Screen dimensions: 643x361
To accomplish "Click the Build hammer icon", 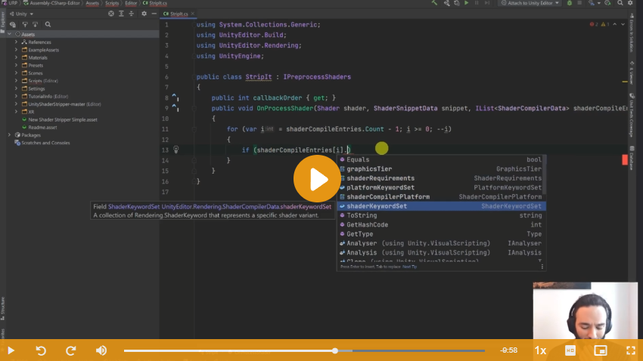I will click(x=434, y=4).
